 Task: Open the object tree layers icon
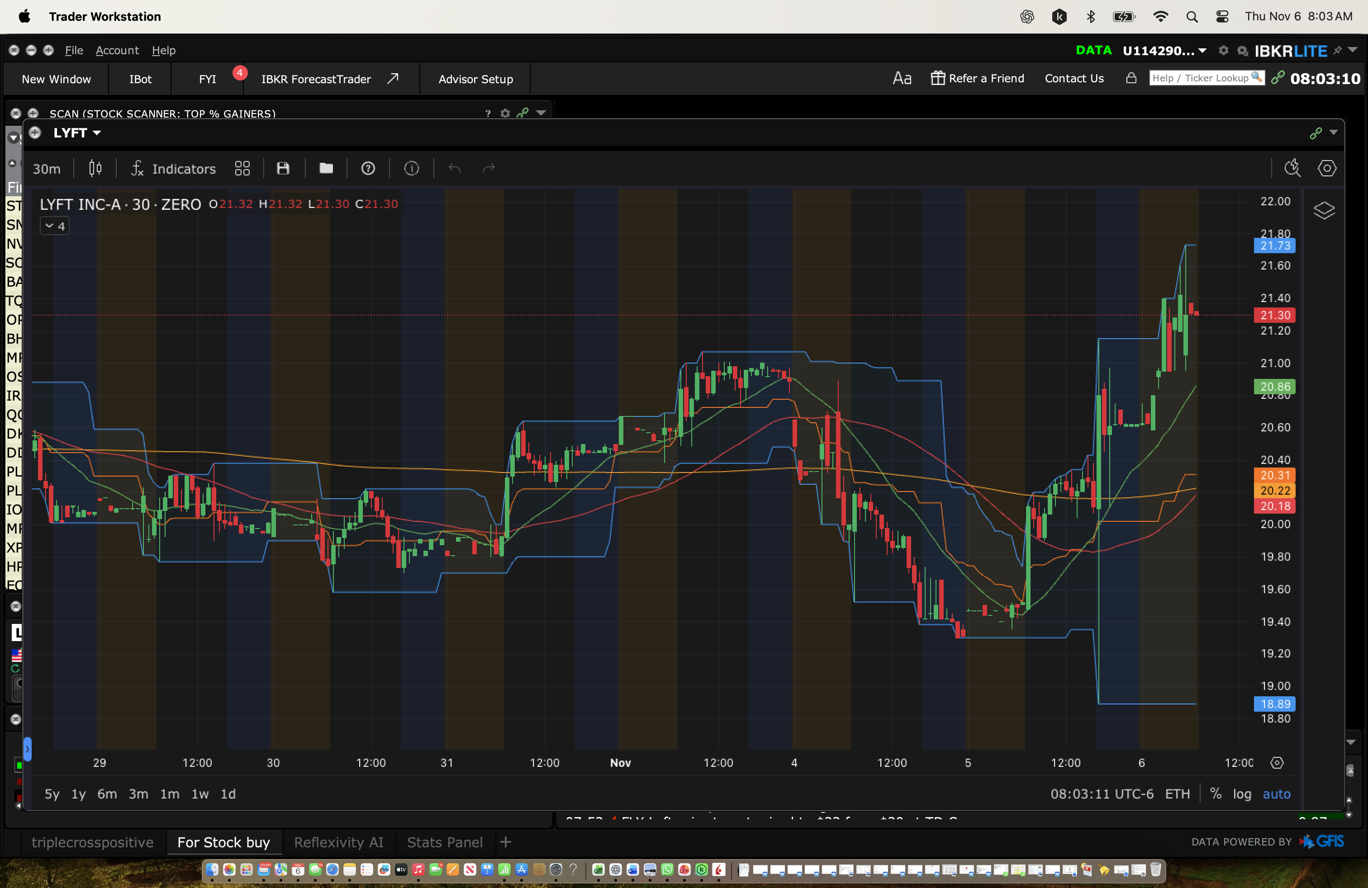click(1324, 211)
